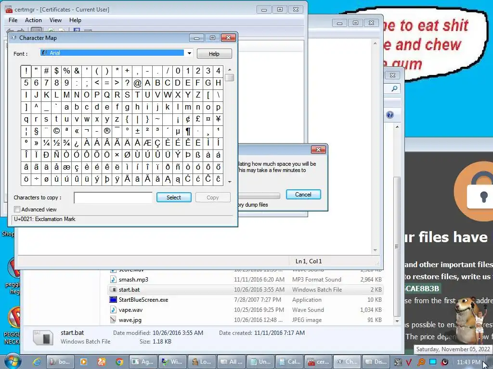Switch to the Disk Cleanup taskbar button
Image resolution: width=493 pixels, height=369 pixels.
(x=376, y=362)
